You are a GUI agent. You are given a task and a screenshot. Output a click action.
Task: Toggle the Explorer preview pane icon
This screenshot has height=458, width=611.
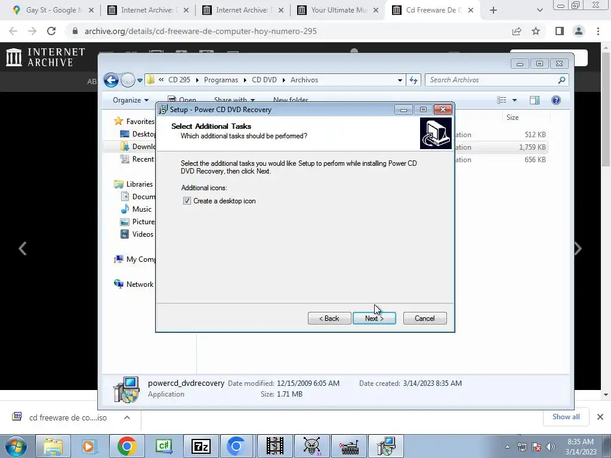[x=535, y=100]
